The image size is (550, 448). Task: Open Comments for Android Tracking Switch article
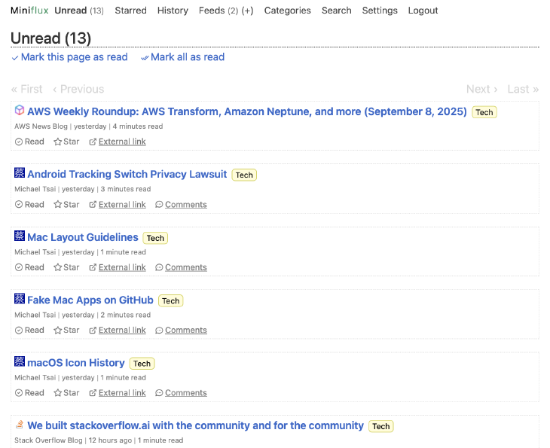point(181,204)
